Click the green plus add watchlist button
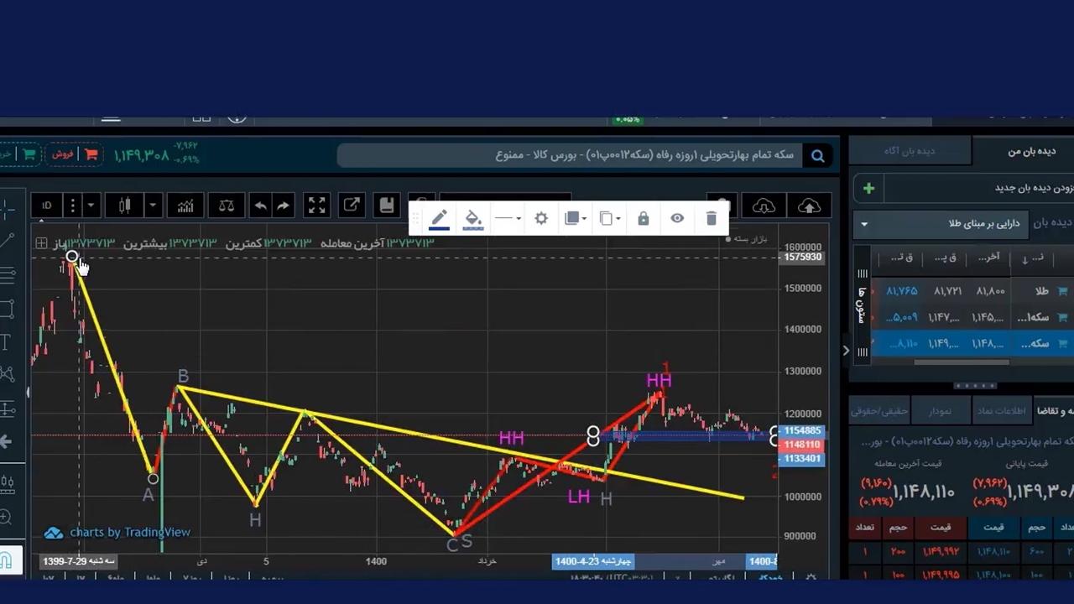 (x=868, y=188)
